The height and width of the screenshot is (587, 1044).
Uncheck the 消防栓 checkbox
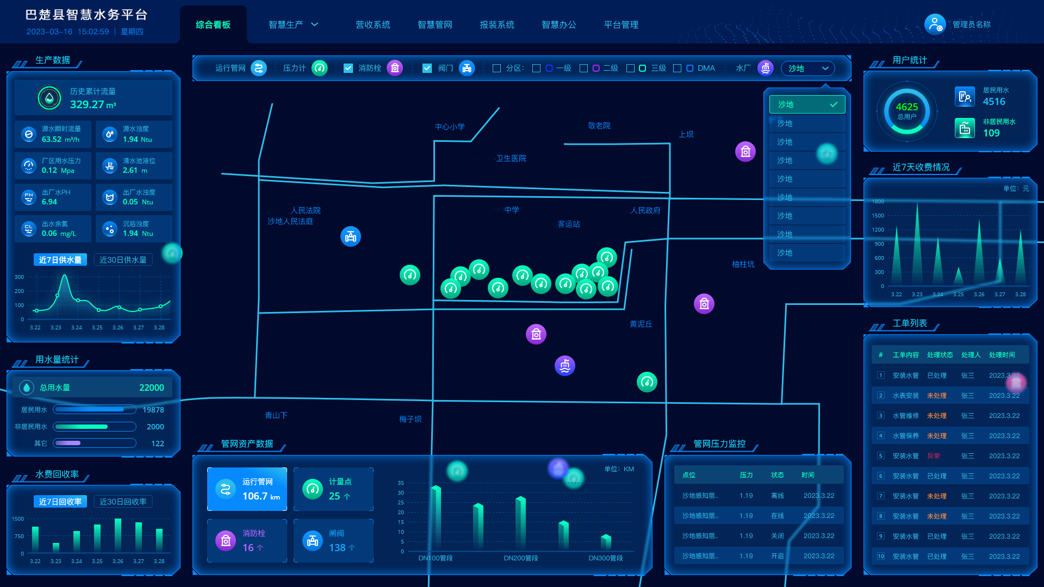coord(349,68)
